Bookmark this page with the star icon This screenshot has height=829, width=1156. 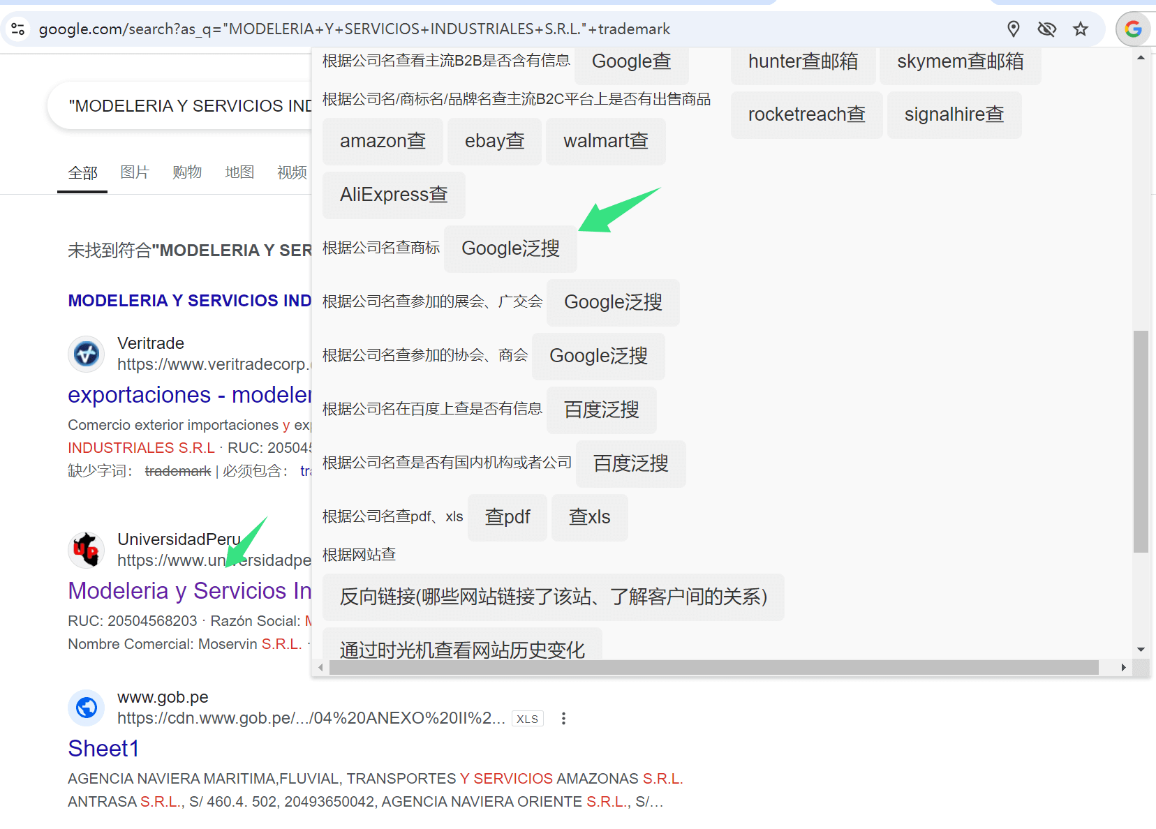pyautogui.click(x=1081, y=29)
